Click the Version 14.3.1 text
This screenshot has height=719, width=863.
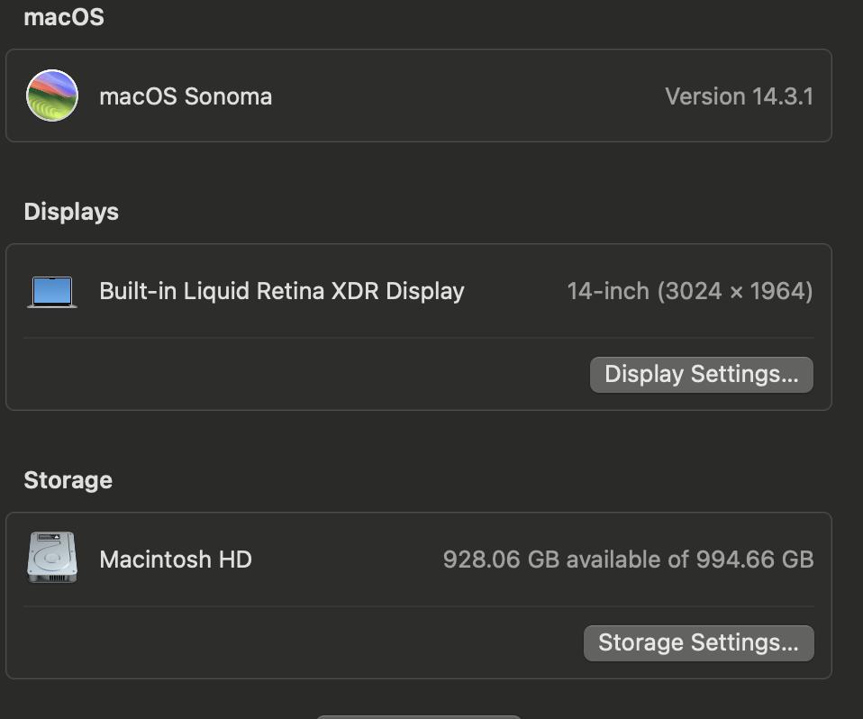(739, 96)
